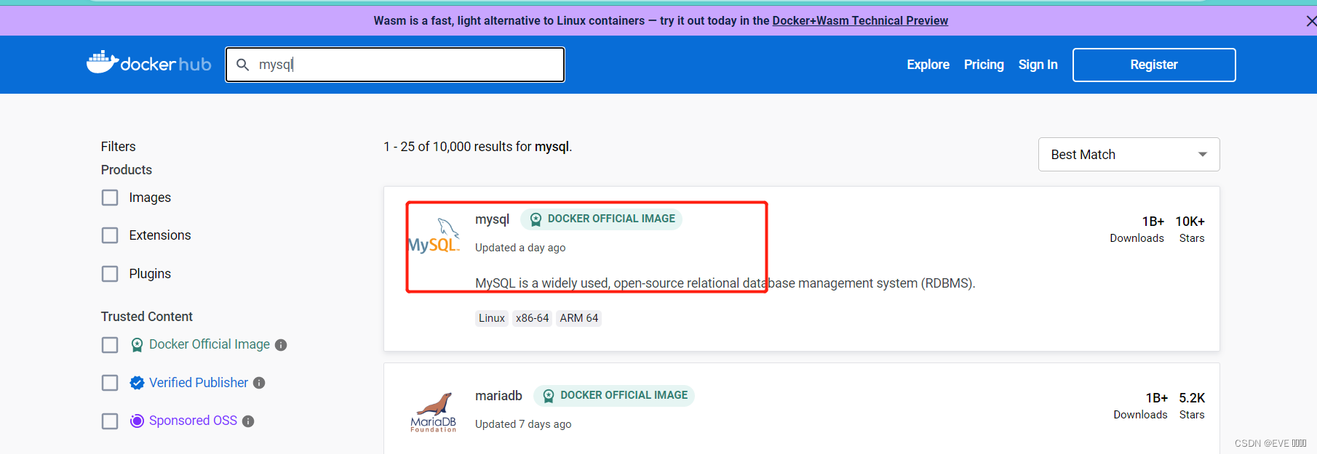Check the Verified Publisher filter
Screen dimensions: 1317x454
click(110, 383)
